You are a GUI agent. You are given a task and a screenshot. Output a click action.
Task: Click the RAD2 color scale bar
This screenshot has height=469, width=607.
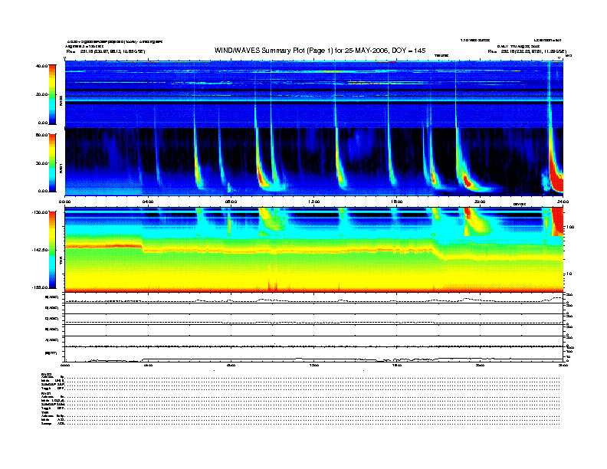(x=52, y=94)
